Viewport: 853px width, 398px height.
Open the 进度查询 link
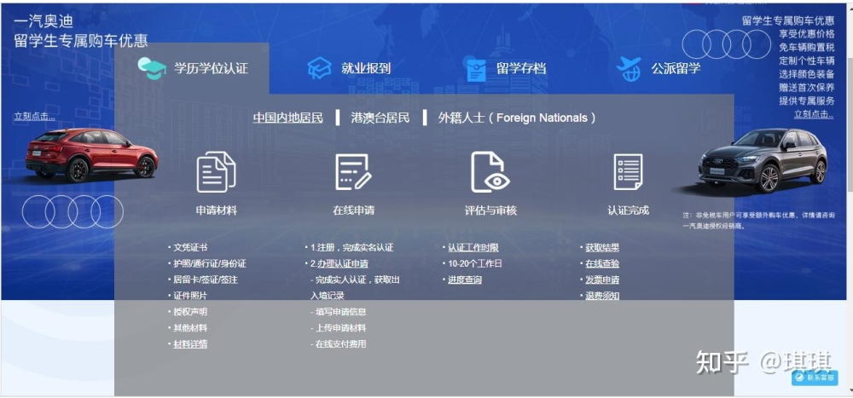point(465,280)
